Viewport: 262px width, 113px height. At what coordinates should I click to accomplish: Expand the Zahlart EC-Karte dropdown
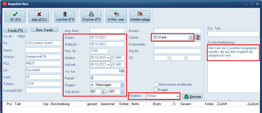(191, 37)
